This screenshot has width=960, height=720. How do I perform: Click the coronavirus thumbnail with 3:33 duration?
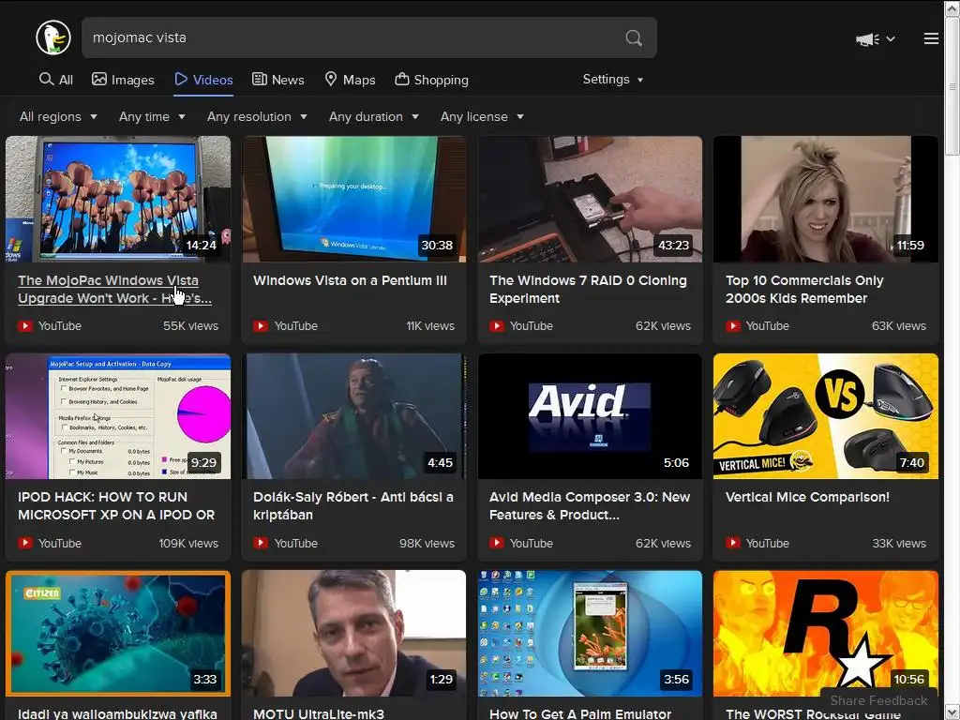(118, 633)
